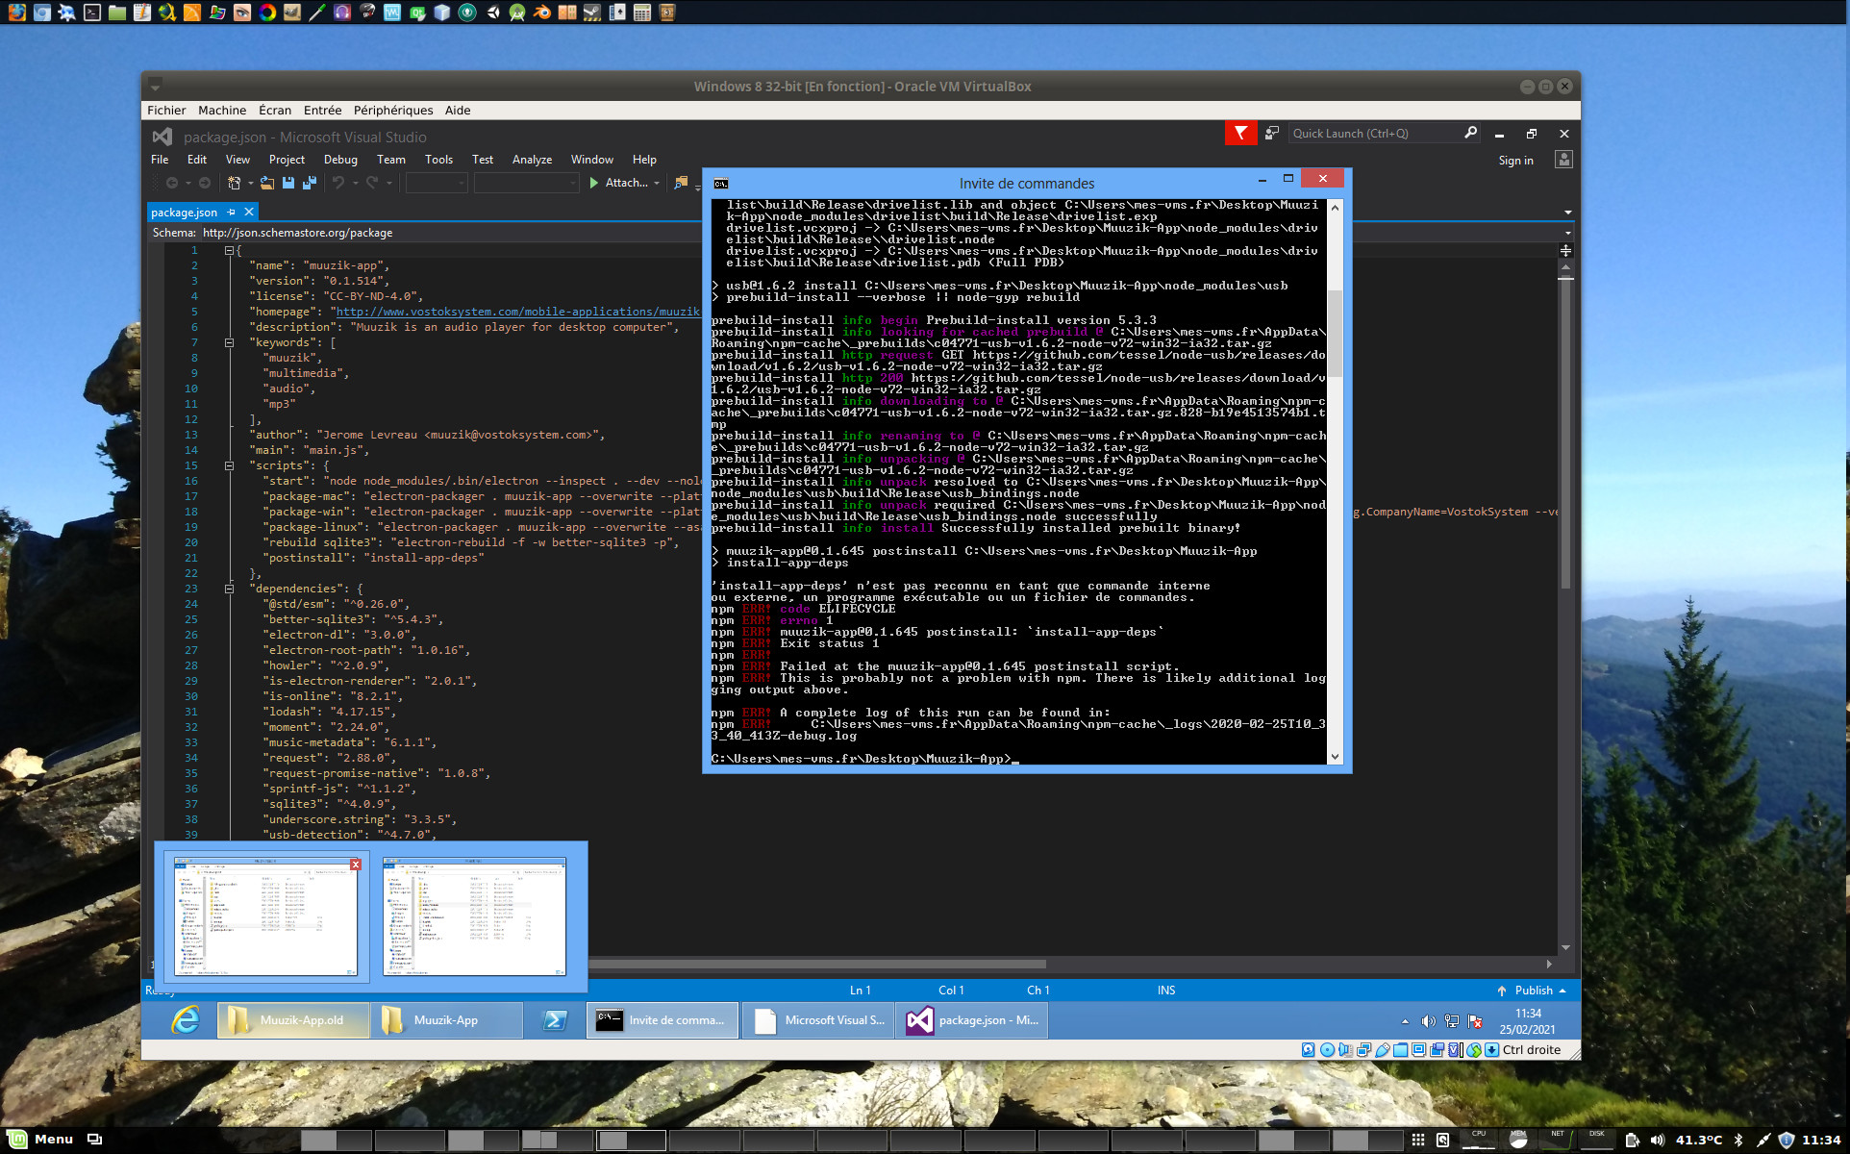Collapse the root JSON object at line 1
Viewport: 1850px width, 1154px height.
click(230, 250)
